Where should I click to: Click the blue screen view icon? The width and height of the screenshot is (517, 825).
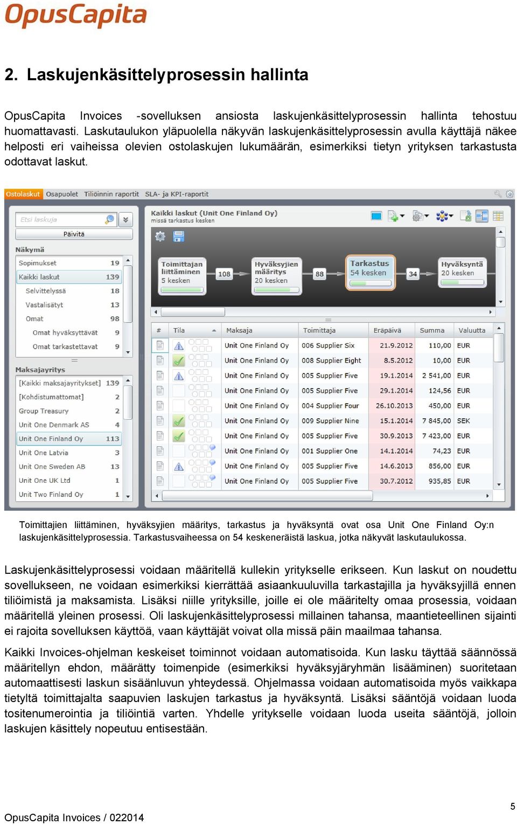point(376,216)
